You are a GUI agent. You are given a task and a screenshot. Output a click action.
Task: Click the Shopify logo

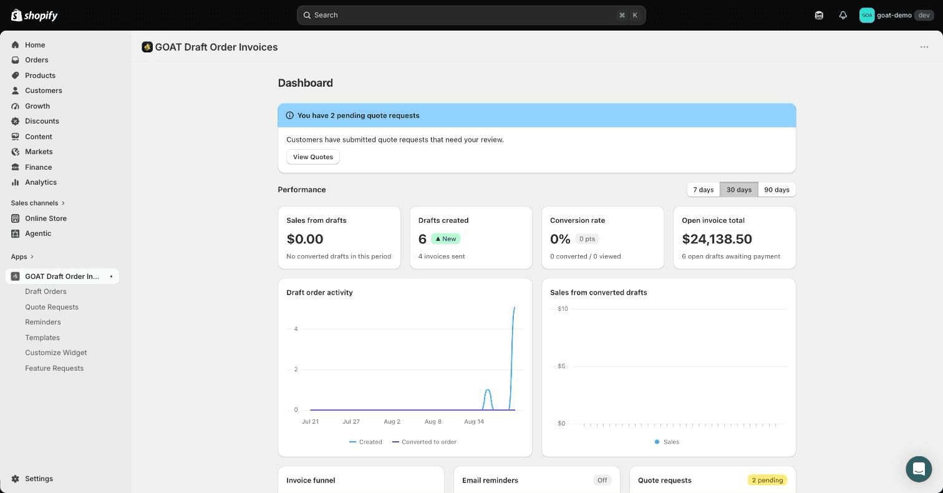pos(34,15)
